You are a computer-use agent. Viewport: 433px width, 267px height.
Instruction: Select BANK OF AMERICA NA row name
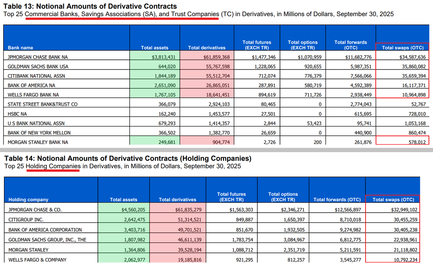[31, 85]
